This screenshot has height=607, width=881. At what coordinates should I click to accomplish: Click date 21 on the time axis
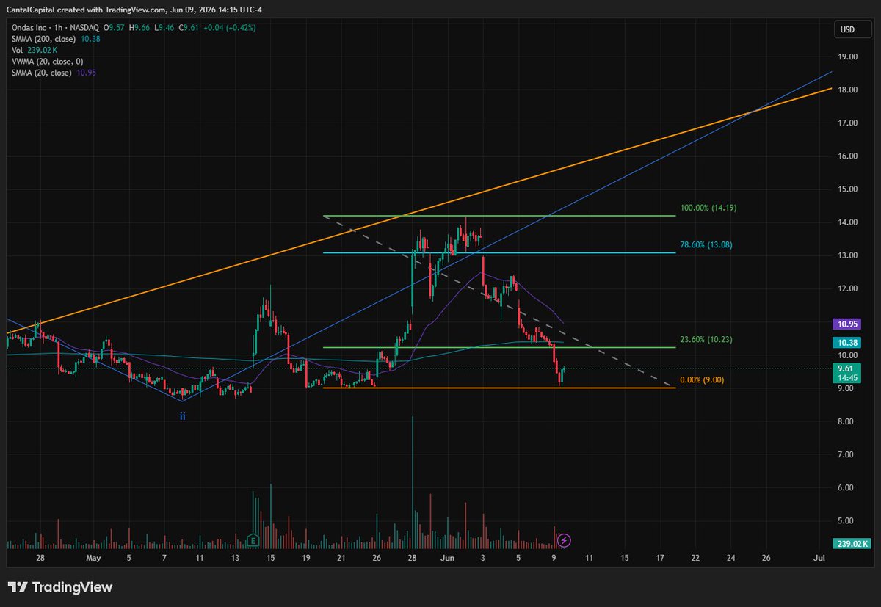click(341, 558)
